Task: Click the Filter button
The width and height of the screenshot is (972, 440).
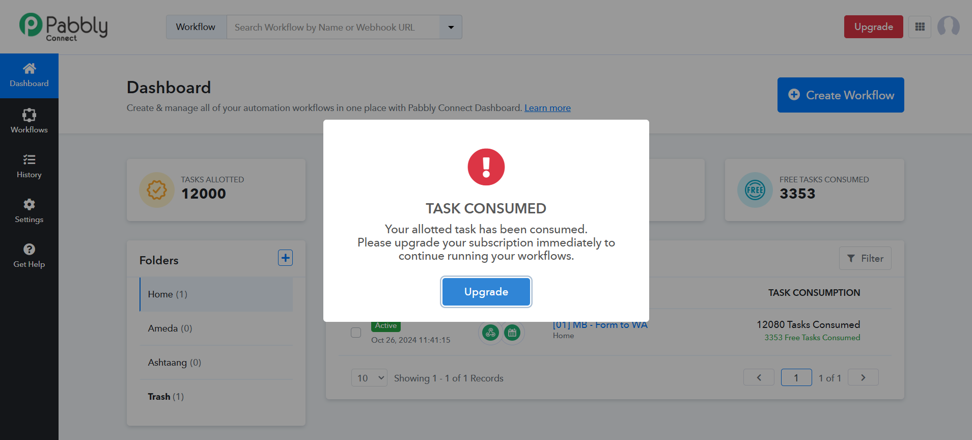Action: [865, 259]
